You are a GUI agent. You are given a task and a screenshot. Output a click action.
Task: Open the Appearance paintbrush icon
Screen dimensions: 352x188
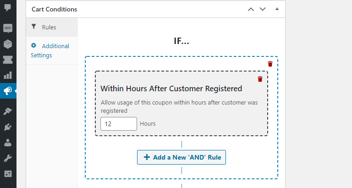click(8, 111)
